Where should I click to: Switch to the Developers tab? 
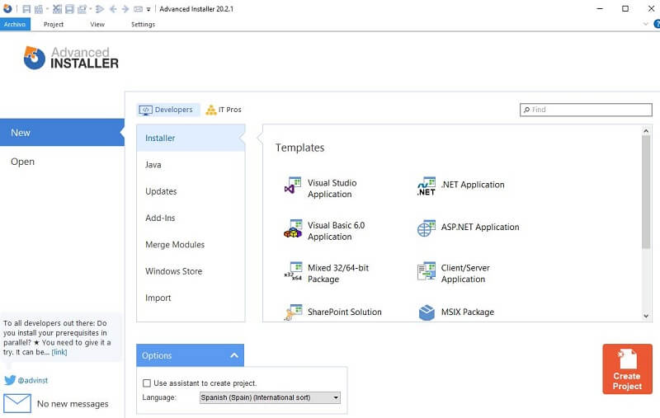[x=168, y=110]
